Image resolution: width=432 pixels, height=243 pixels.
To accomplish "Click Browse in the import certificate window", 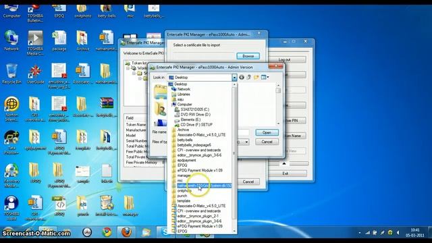I will click(248, 56).
